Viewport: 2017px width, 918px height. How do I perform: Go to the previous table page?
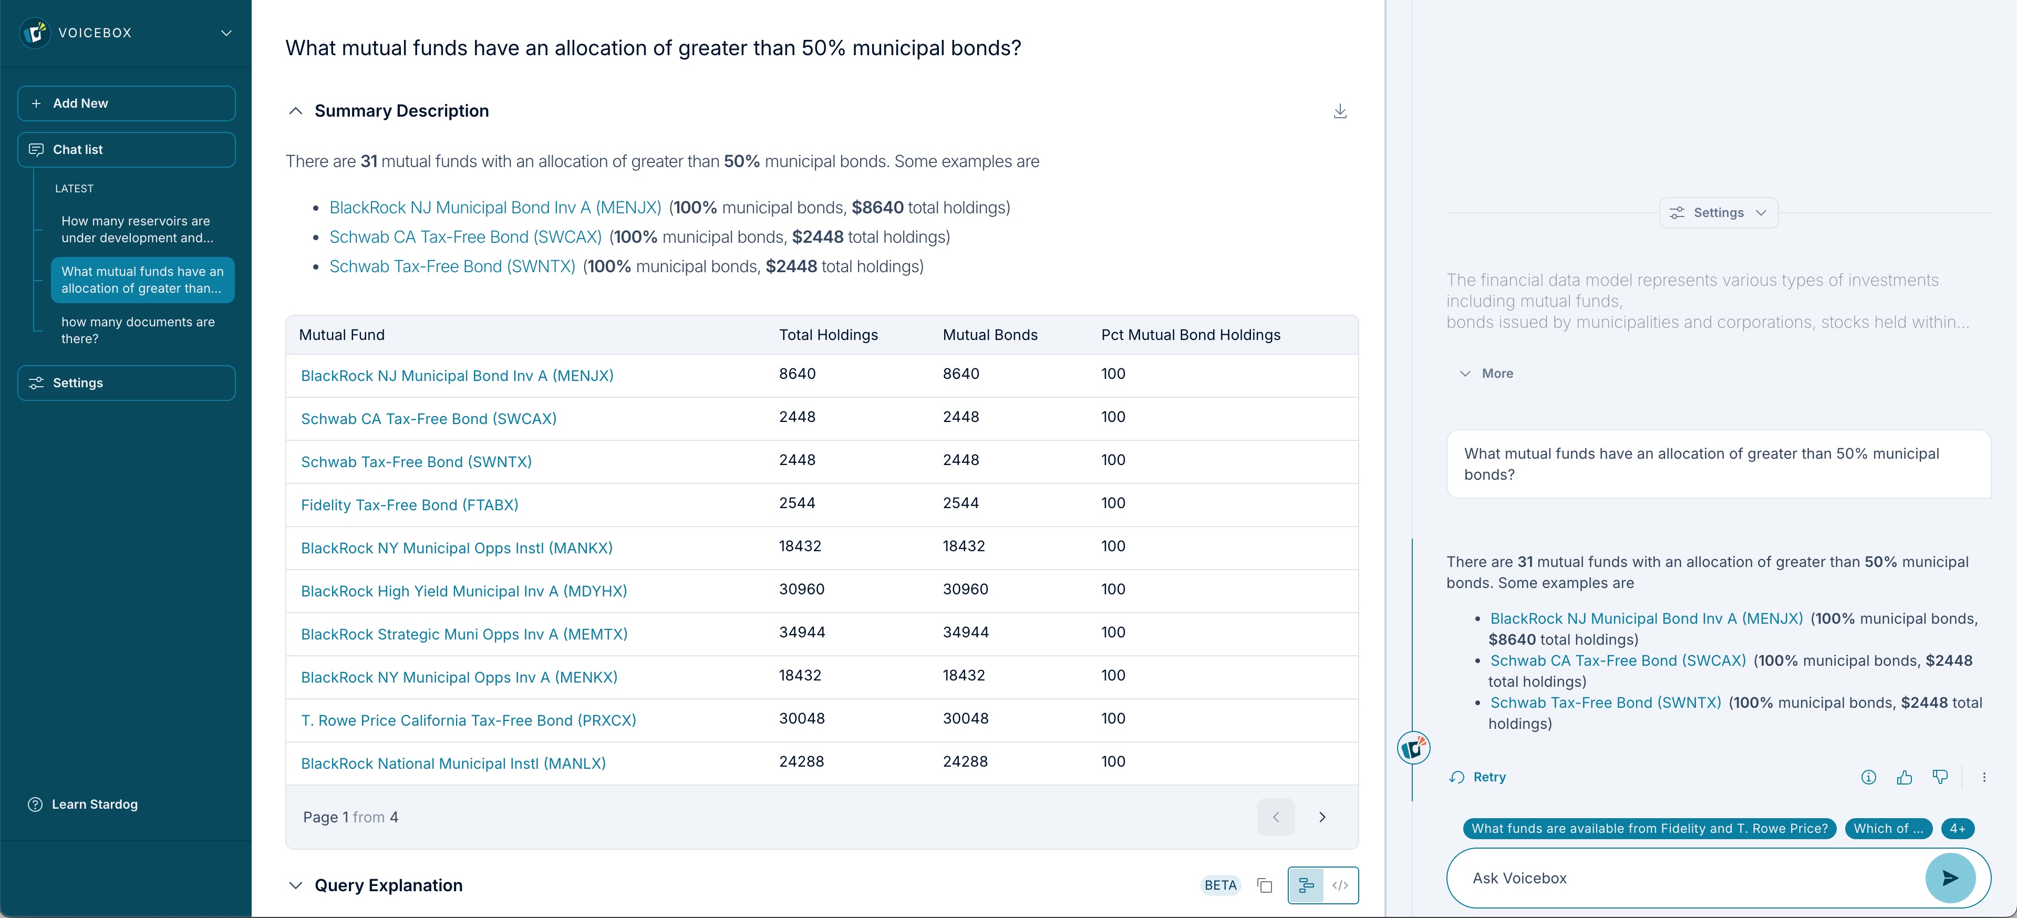click(1276, 817)
